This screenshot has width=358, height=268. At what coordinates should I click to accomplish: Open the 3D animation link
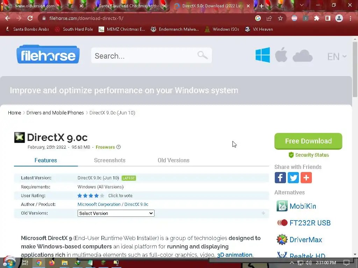point(235,255)
